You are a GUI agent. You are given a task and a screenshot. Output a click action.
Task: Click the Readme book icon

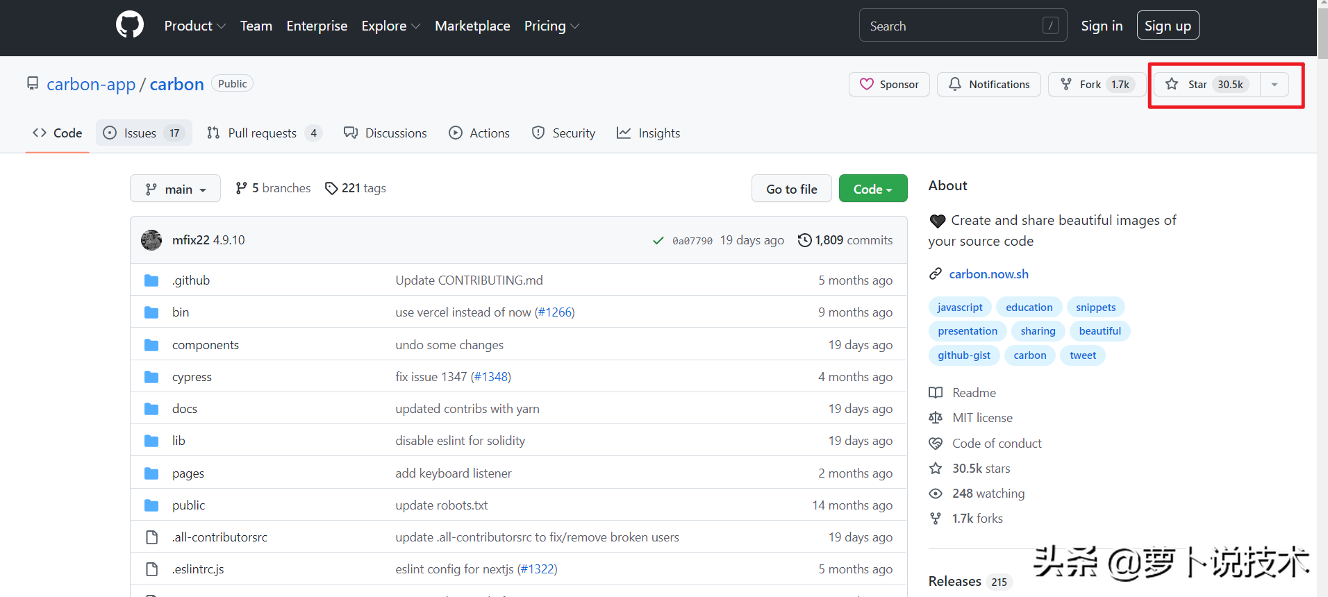pos(936,393)
